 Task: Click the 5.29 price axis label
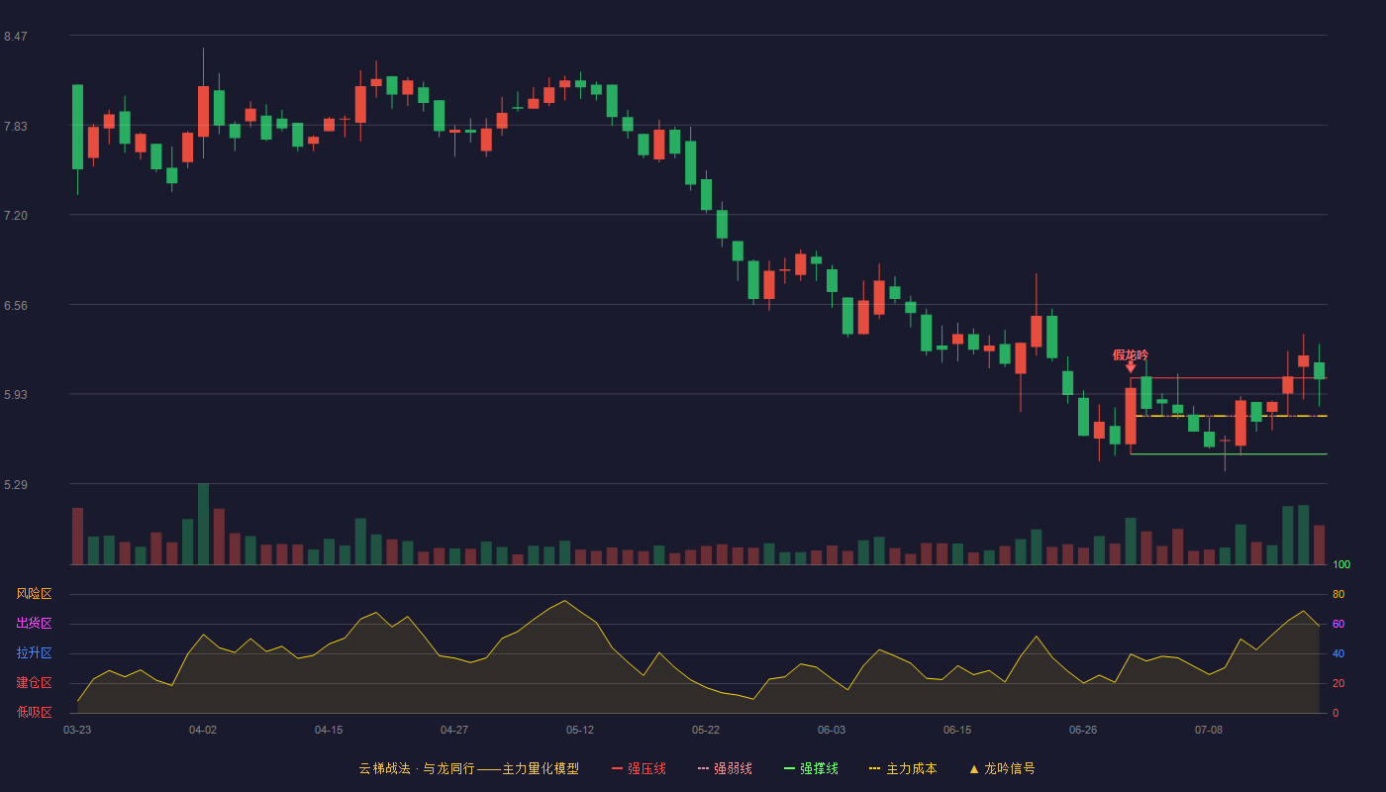pos(15,485)
